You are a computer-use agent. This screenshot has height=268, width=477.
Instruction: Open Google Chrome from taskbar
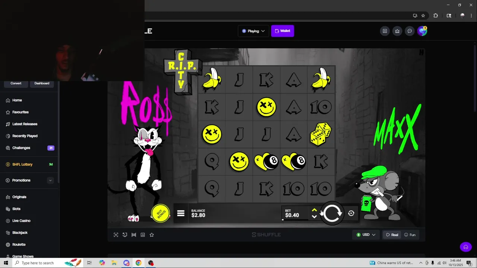(x=139, y=263)
